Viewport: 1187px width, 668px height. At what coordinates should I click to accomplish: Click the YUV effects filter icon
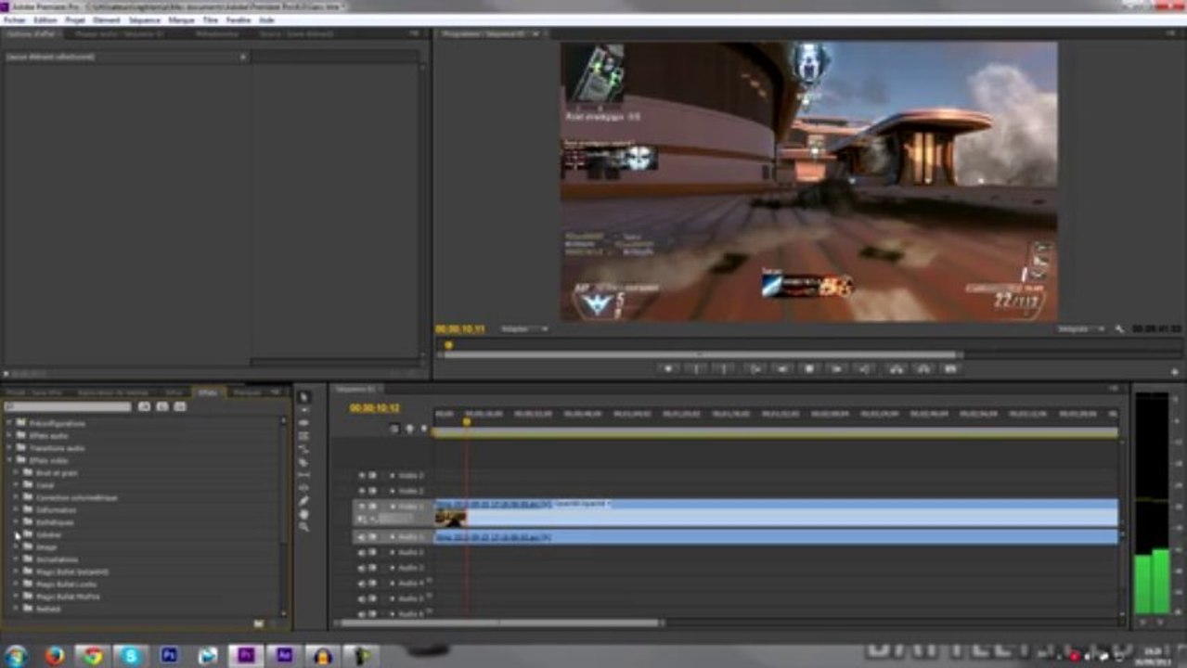180,406
